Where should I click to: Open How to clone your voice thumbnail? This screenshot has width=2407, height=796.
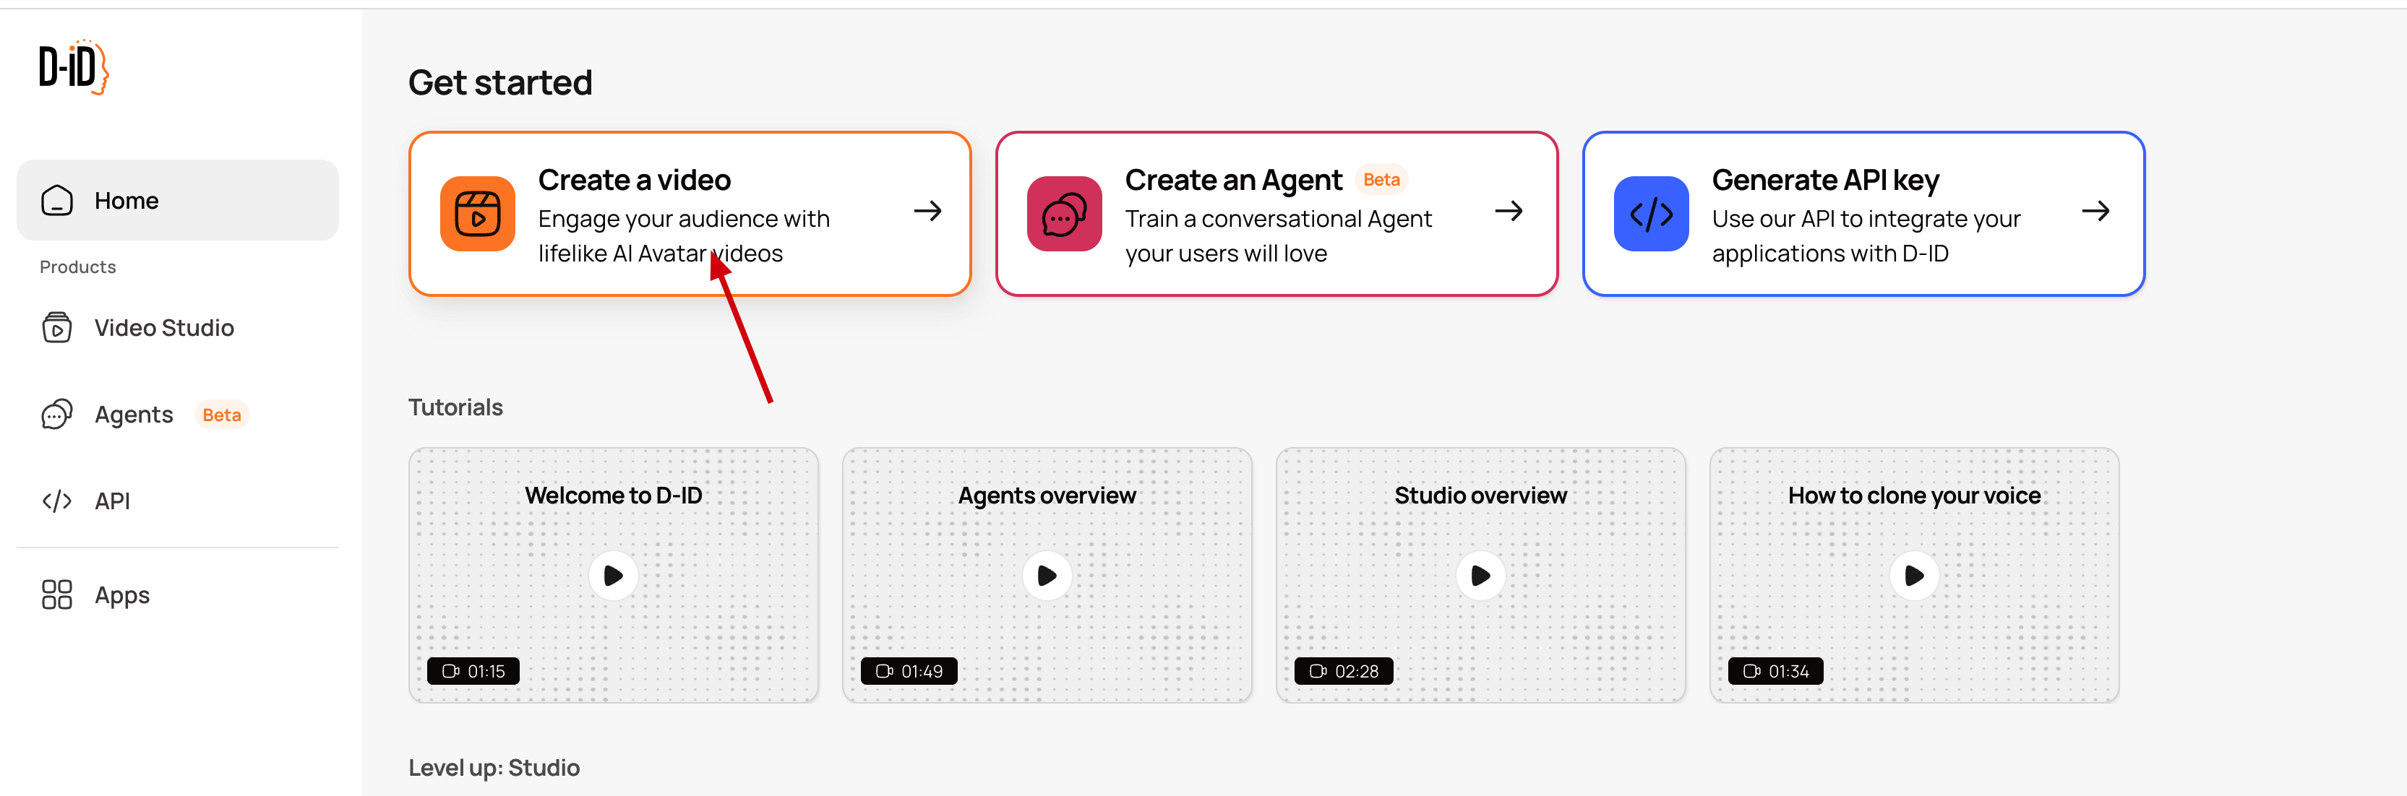1913,576
